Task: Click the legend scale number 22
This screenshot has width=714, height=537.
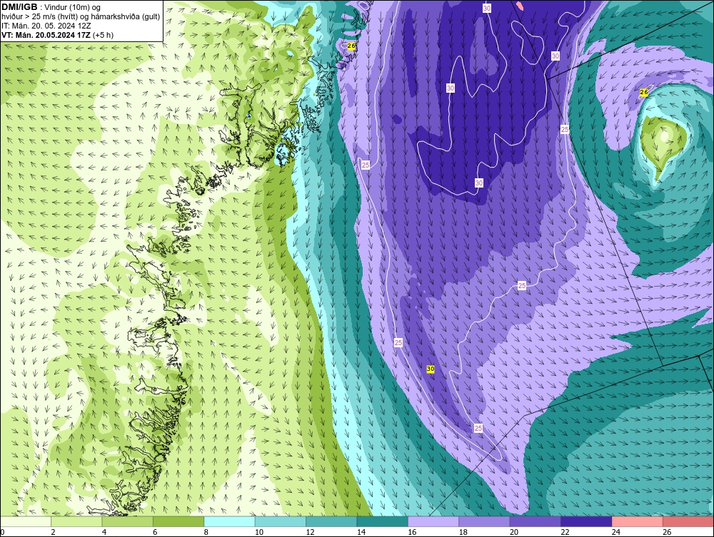Action: pyautogui.click(x=565, y=532)
